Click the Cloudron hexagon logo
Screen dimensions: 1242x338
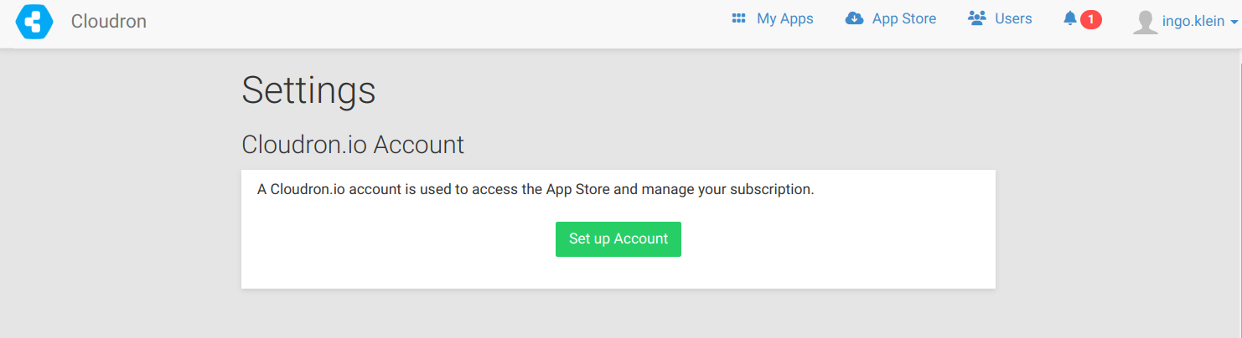[x=34, y=21]
